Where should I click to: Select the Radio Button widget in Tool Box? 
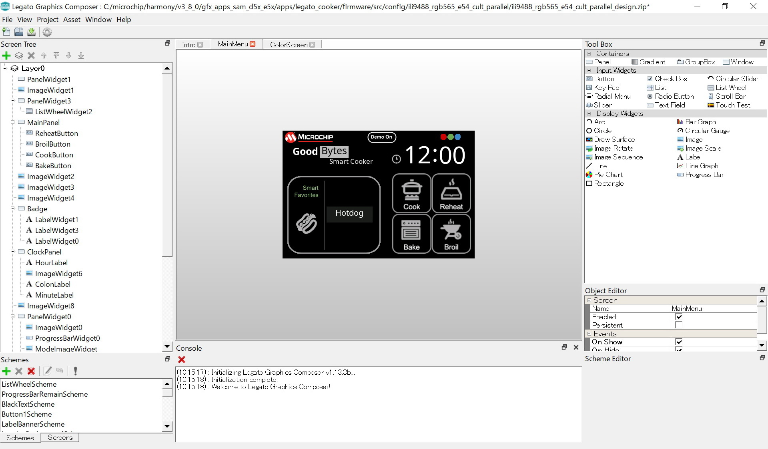[670, 96]
